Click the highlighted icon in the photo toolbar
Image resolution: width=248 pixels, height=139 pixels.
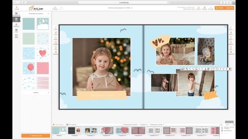pyautogui.click(x=196, y=69)
